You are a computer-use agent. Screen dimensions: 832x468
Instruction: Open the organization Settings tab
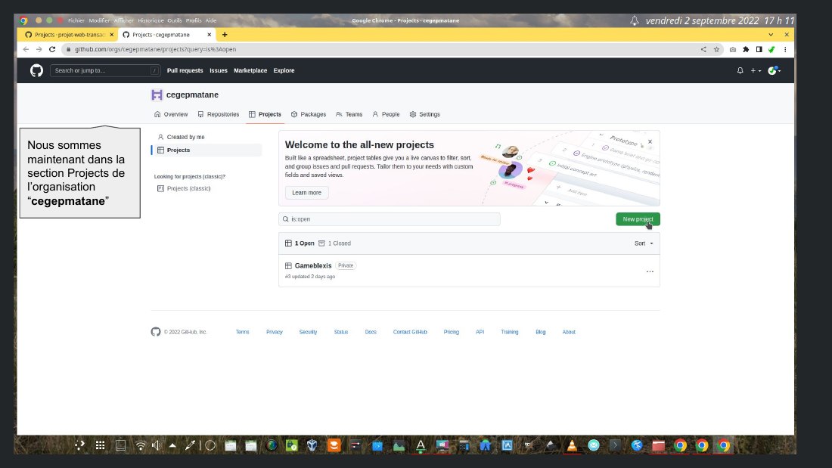(x=424, y=114)
